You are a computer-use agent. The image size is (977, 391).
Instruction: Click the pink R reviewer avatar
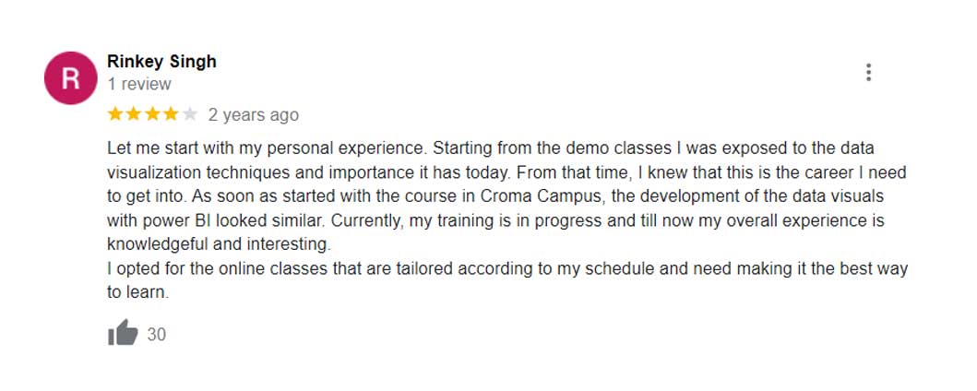coord(71,78)
